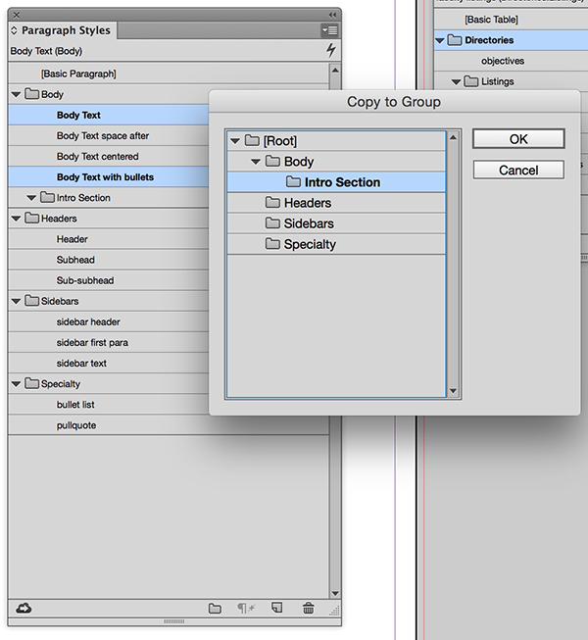The width and height of the screenshot is (588, 640).
Task: Select Sidebars folder in Copy to Group
Action: tap(336, 223)
